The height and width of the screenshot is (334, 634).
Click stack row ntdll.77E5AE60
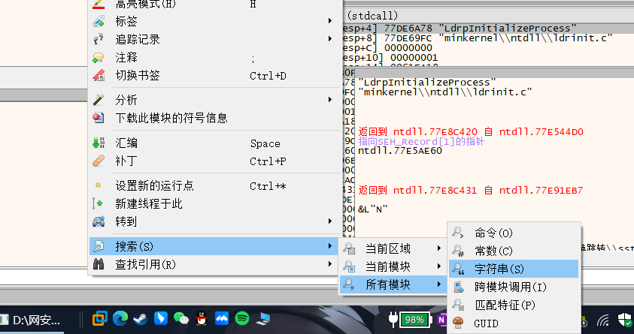(400, 152)
